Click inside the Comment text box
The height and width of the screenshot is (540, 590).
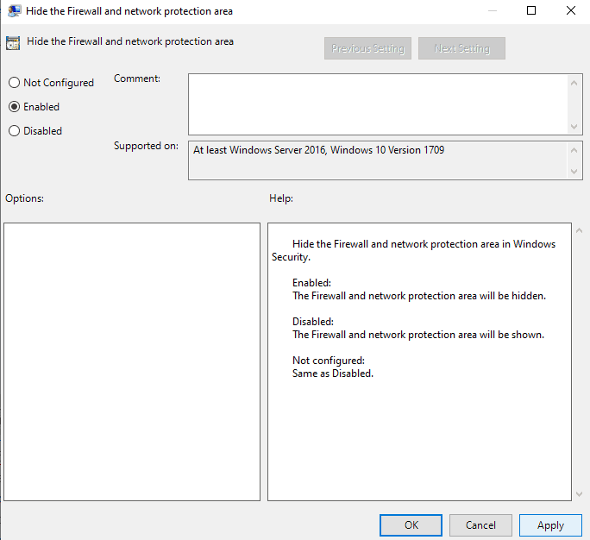point(378,104)
